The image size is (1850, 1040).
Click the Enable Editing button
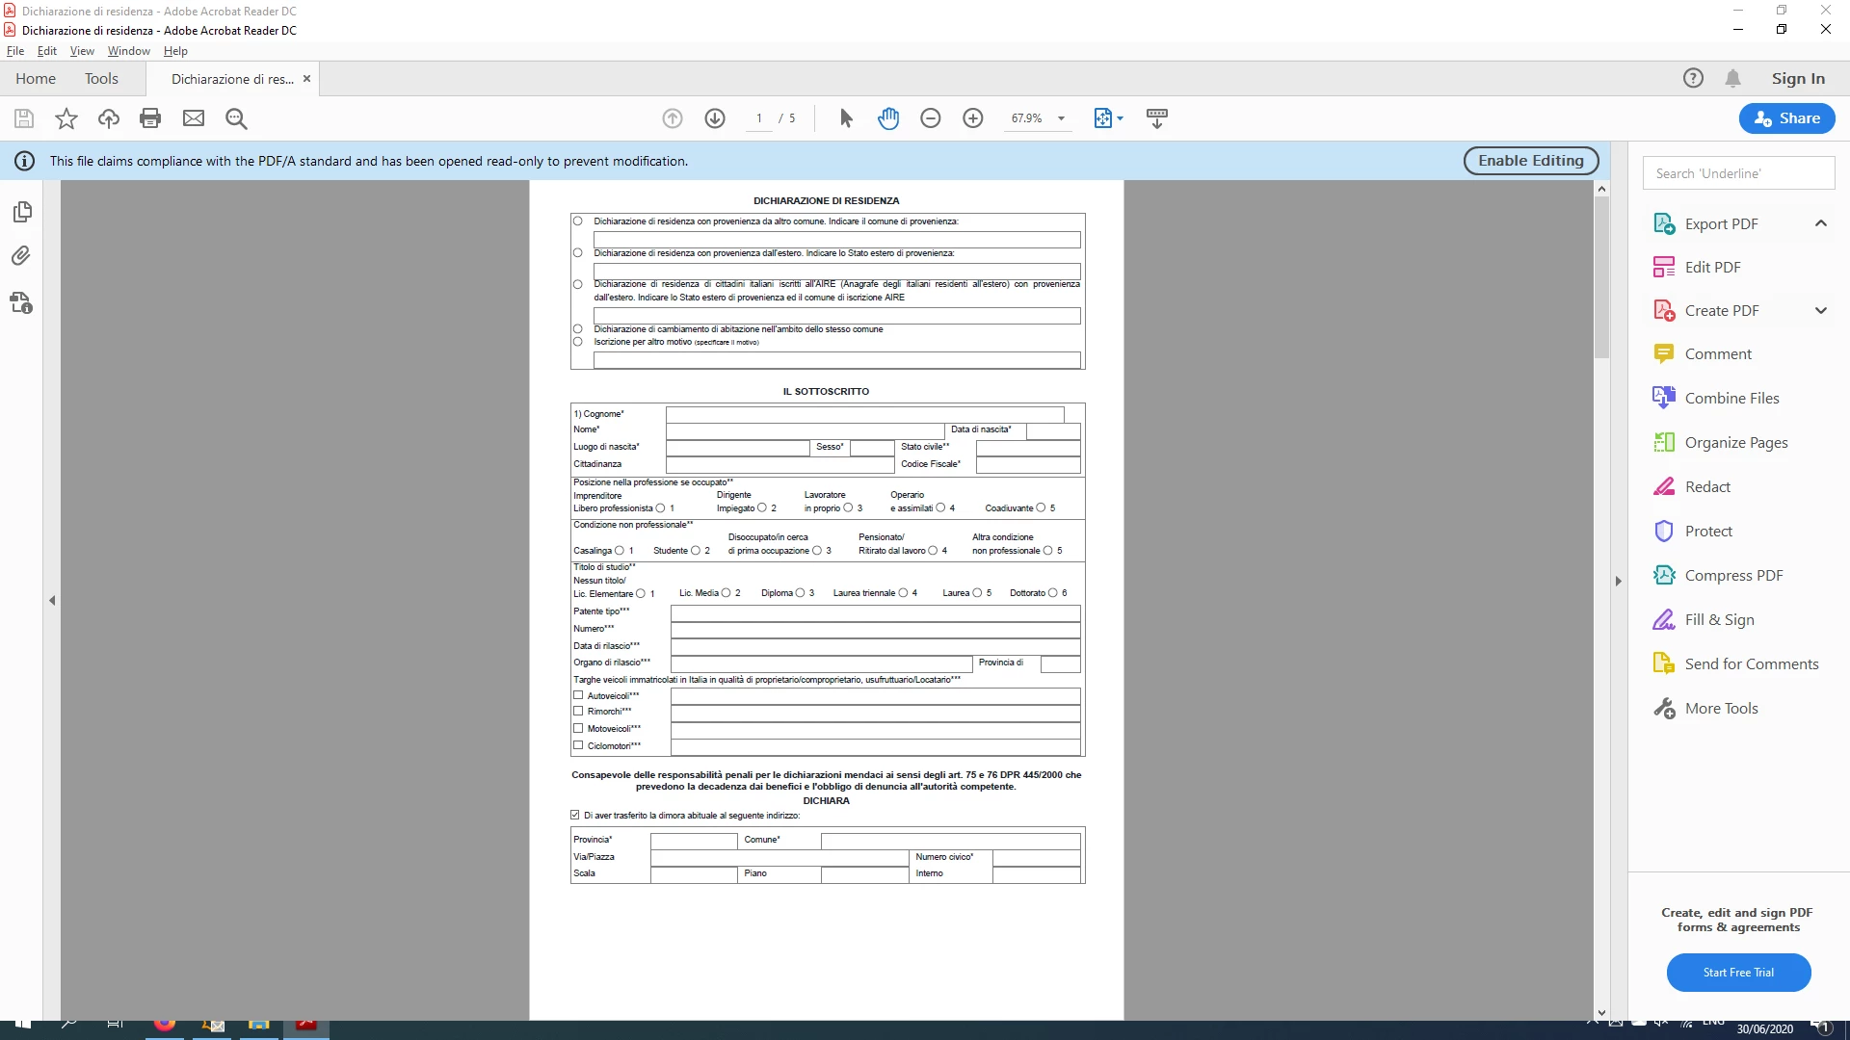tap(1530, 161)
